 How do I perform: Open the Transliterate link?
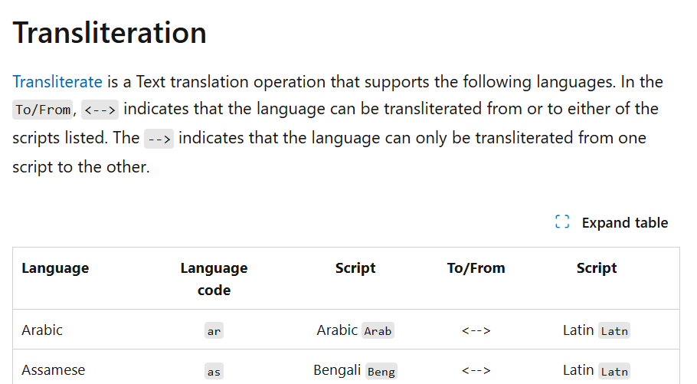[x=57, y=82]
